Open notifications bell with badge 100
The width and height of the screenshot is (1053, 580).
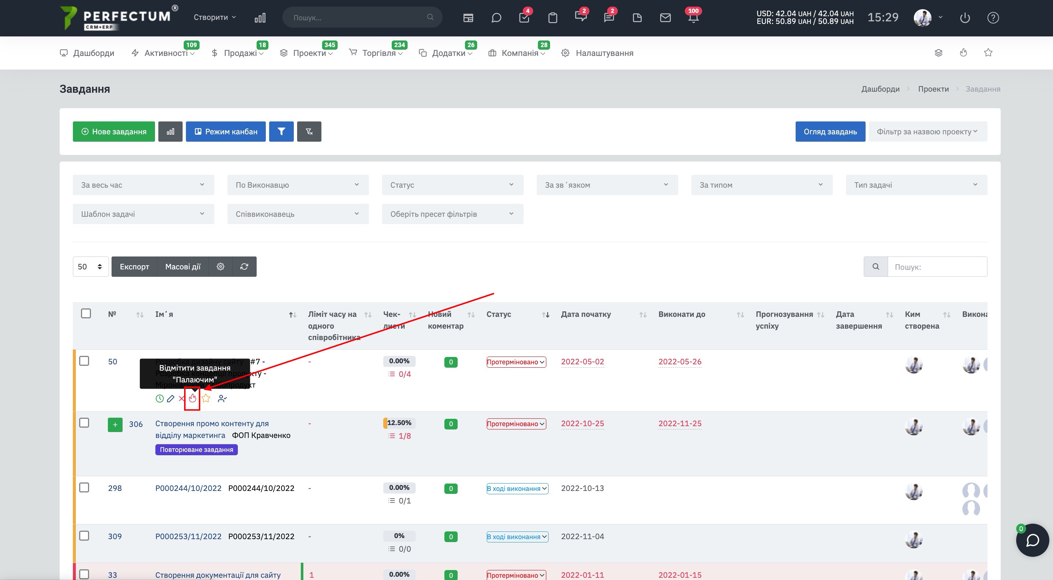pos(693,18)
